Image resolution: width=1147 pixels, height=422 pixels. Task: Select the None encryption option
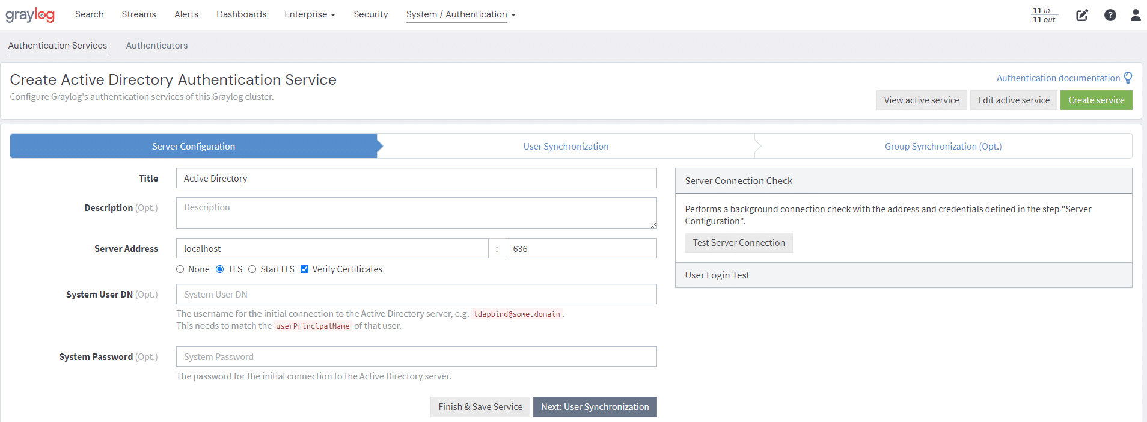pos(180,269)
